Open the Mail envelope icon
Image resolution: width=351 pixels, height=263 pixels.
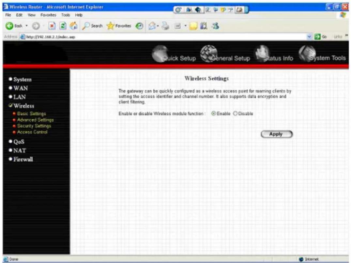[x=152, y=26]
